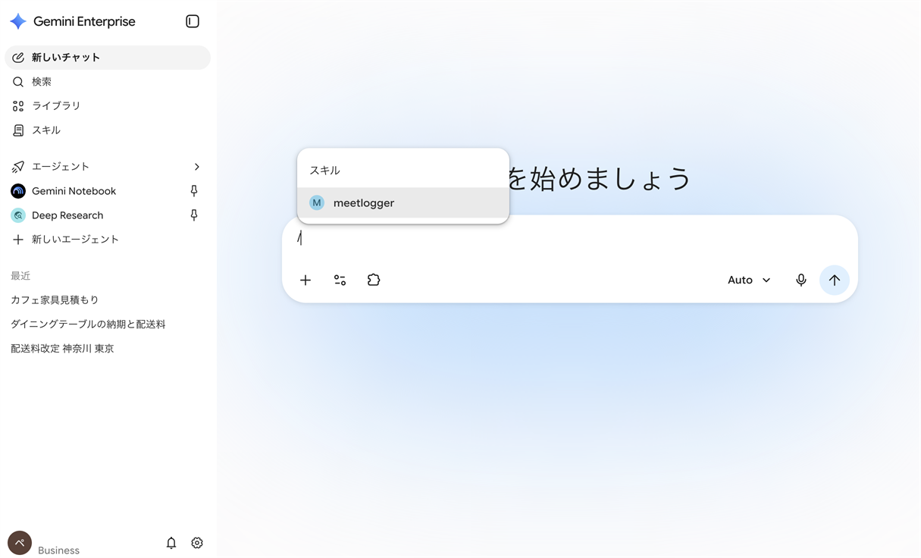Click the microphone voice input icon

click(801, 281)
